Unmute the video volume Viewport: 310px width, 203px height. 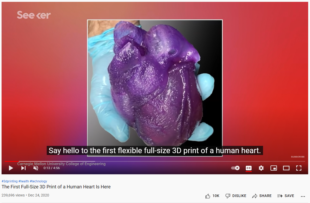click(35, 168)
